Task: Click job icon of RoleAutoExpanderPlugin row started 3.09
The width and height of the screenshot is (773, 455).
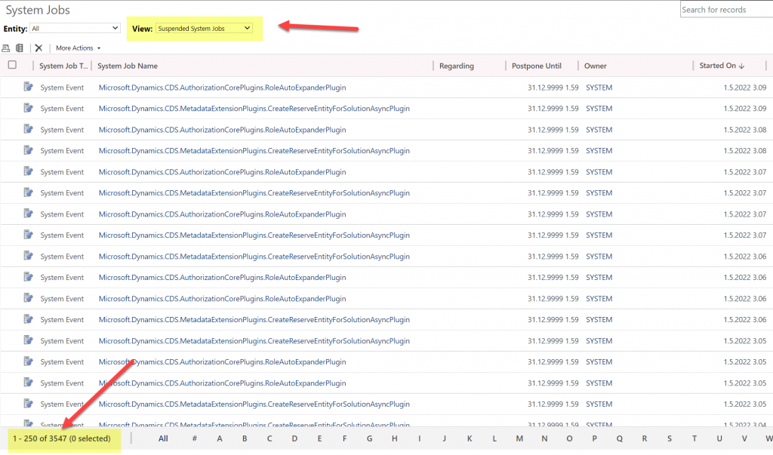Action: [x=28, y=87]
